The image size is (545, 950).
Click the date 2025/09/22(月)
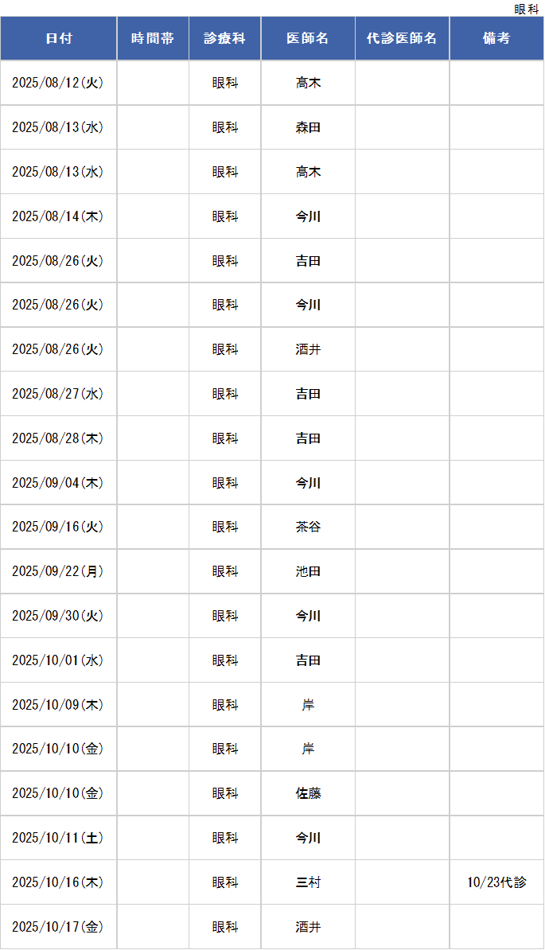pyautogui.click(x=59, y=571)
